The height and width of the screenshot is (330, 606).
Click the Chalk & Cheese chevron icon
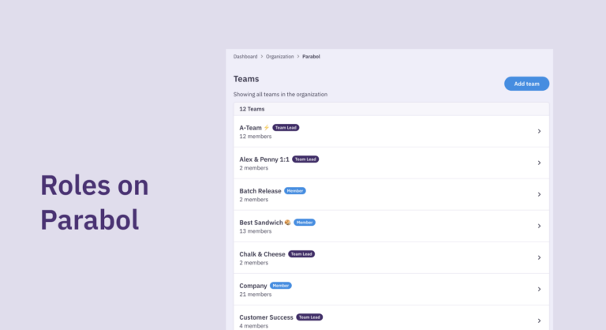tap(539, 257)
